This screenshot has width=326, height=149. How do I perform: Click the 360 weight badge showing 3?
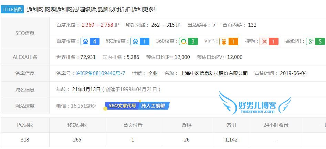click(x=188, y=41)
